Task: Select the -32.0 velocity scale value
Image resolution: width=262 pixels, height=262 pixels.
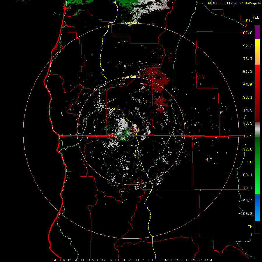Action: pos(247,149)
